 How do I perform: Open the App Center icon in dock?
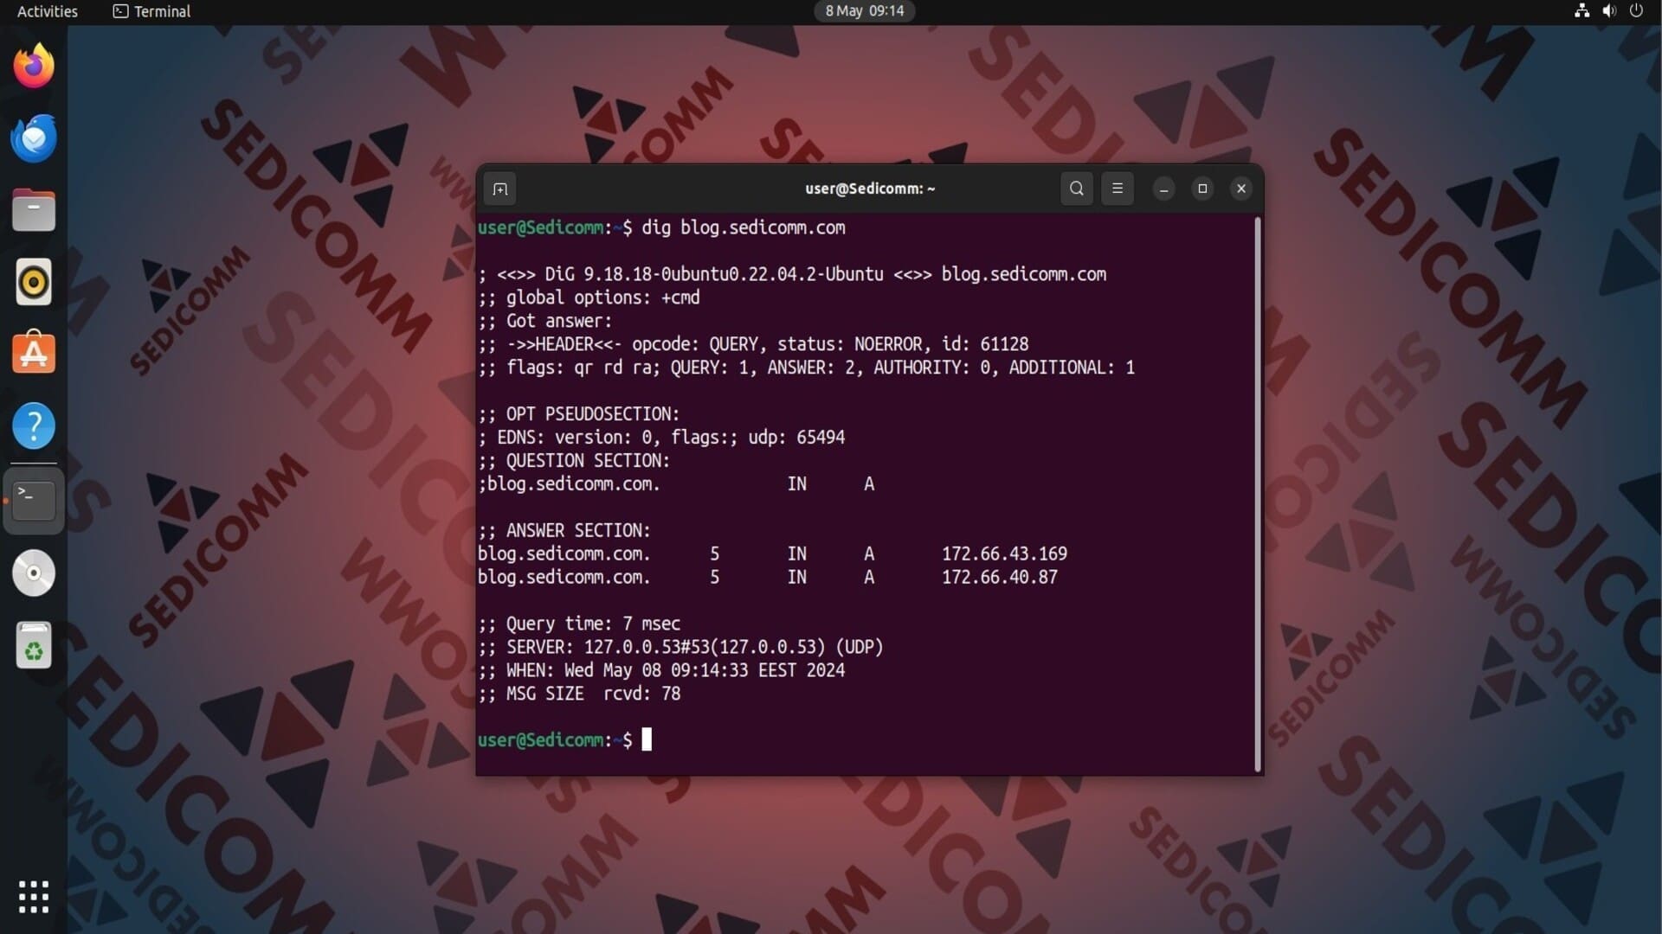pos(35,354)
